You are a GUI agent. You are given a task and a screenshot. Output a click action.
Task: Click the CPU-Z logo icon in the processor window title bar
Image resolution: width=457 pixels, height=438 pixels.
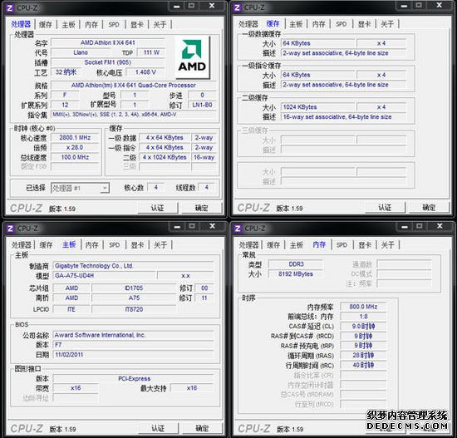[10, 7]
